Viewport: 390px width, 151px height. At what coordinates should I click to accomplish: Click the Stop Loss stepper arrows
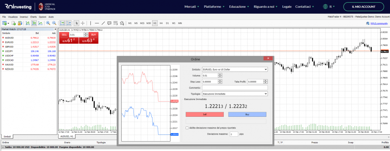click(x=220, y=81)
